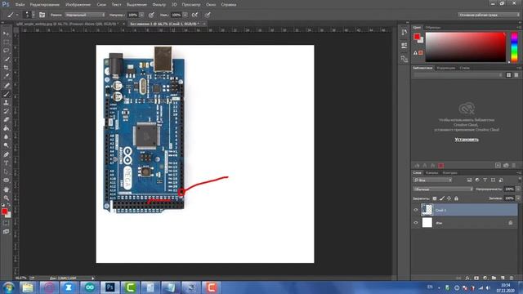This screenshot has height=294, width=523.
Task: Select the Ellipse shape tool
Action: pyautogui.click(x=6, y=180)
